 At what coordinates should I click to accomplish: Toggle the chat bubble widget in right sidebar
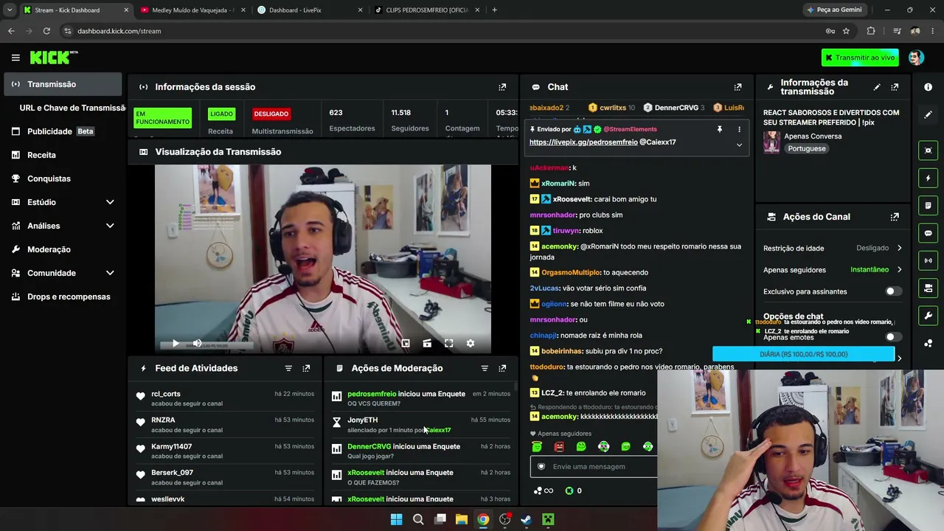(928, 233)
